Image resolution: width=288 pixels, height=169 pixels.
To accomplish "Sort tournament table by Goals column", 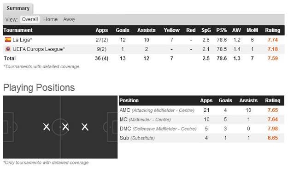I will point(123,30).
